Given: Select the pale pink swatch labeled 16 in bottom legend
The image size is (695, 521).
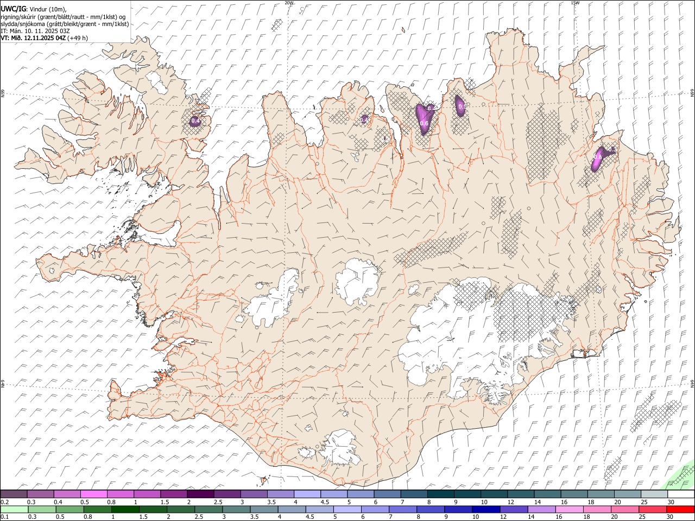Looking at the screenshot, I should coord(570,509).
